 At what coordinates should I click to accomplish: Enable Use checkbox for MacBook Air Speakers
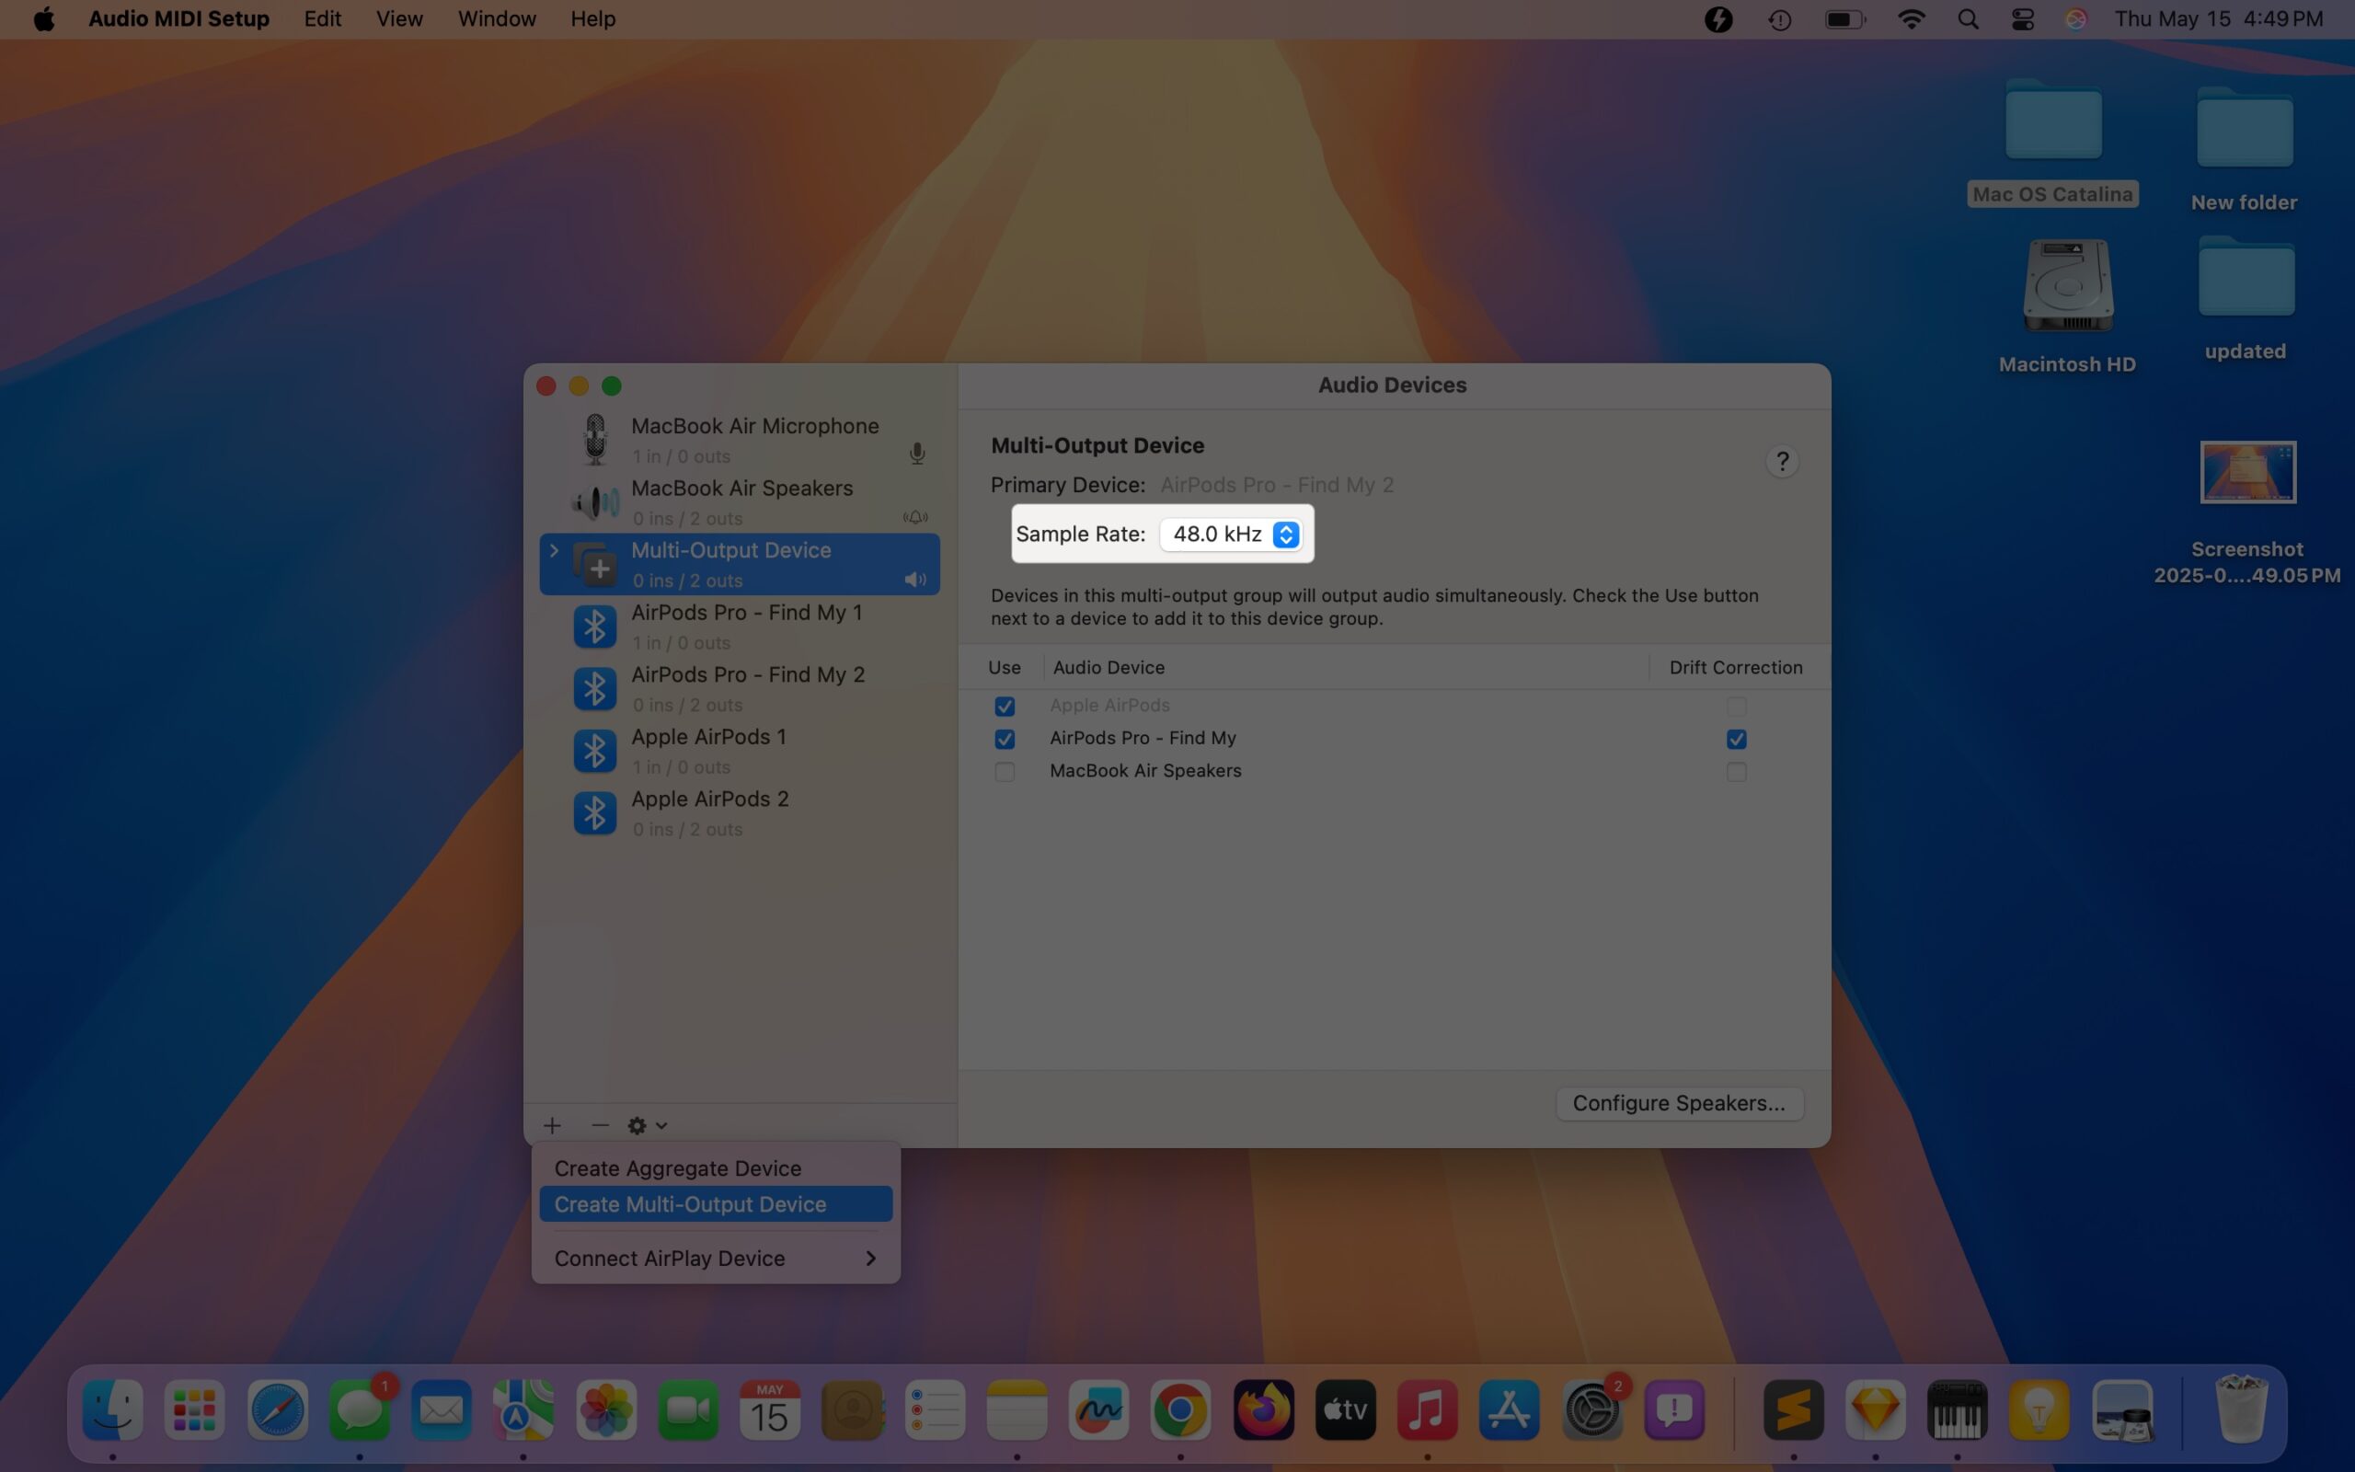[1005, 771]
